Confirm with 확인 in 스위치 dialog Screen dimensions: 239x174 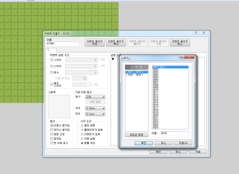coord(143,143)
